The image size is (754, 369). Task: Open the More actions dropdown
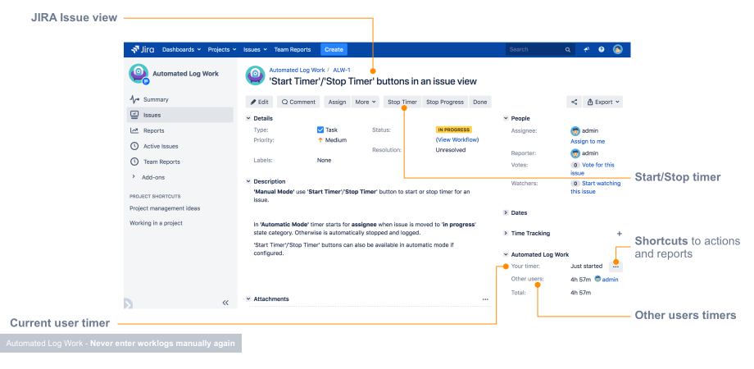366,102
